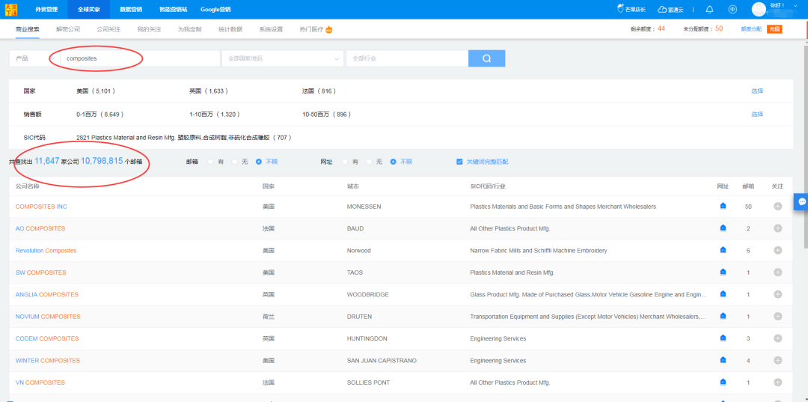Open 富通云 link in header
Screen dimensions: 808x402
(x=670, y=9)
